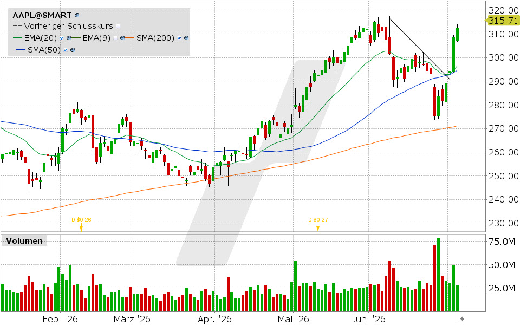Click the black descending trendline in June
The height and width of the screenshot is (325, 520).
pyautogui.click(x=420, y=50)
